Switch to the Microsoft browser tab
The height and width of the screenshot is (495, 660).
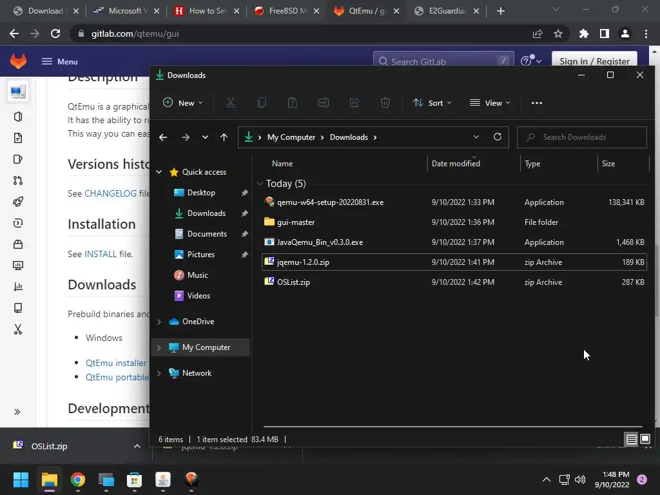(x=127, y=11)
